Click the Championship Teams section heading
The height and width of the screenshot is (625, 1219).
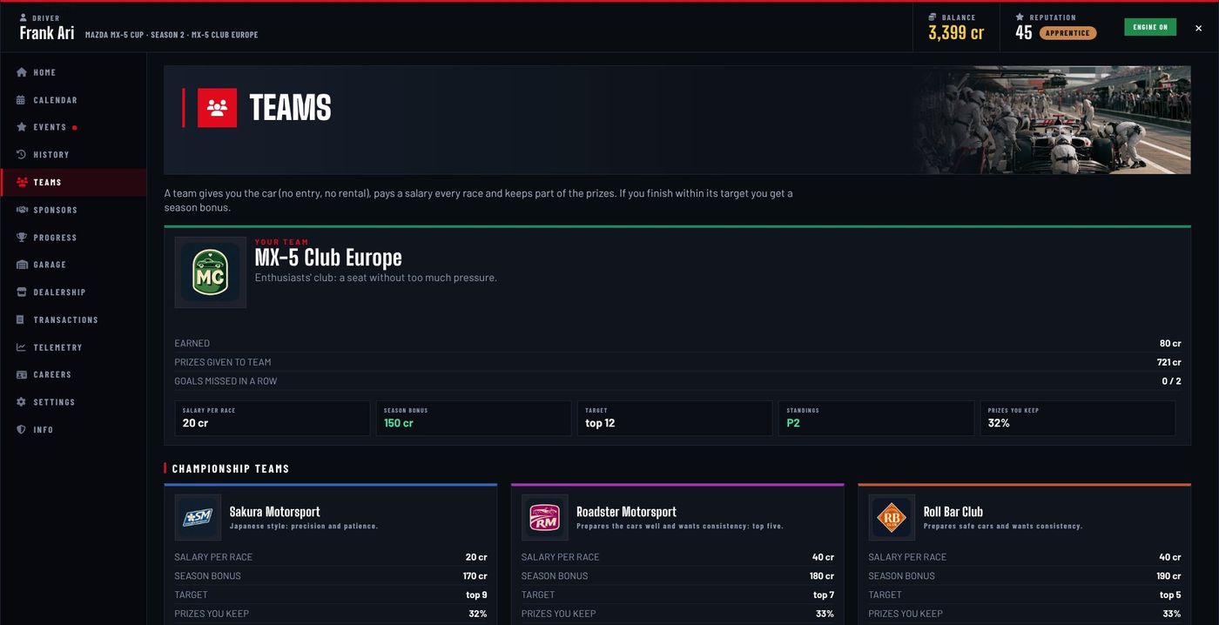[x=231, y=469]
